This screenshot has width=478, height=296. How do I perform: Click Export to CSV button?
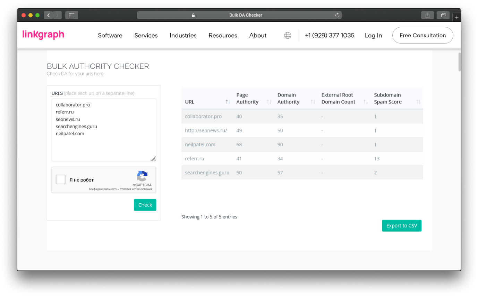point(401,225)
